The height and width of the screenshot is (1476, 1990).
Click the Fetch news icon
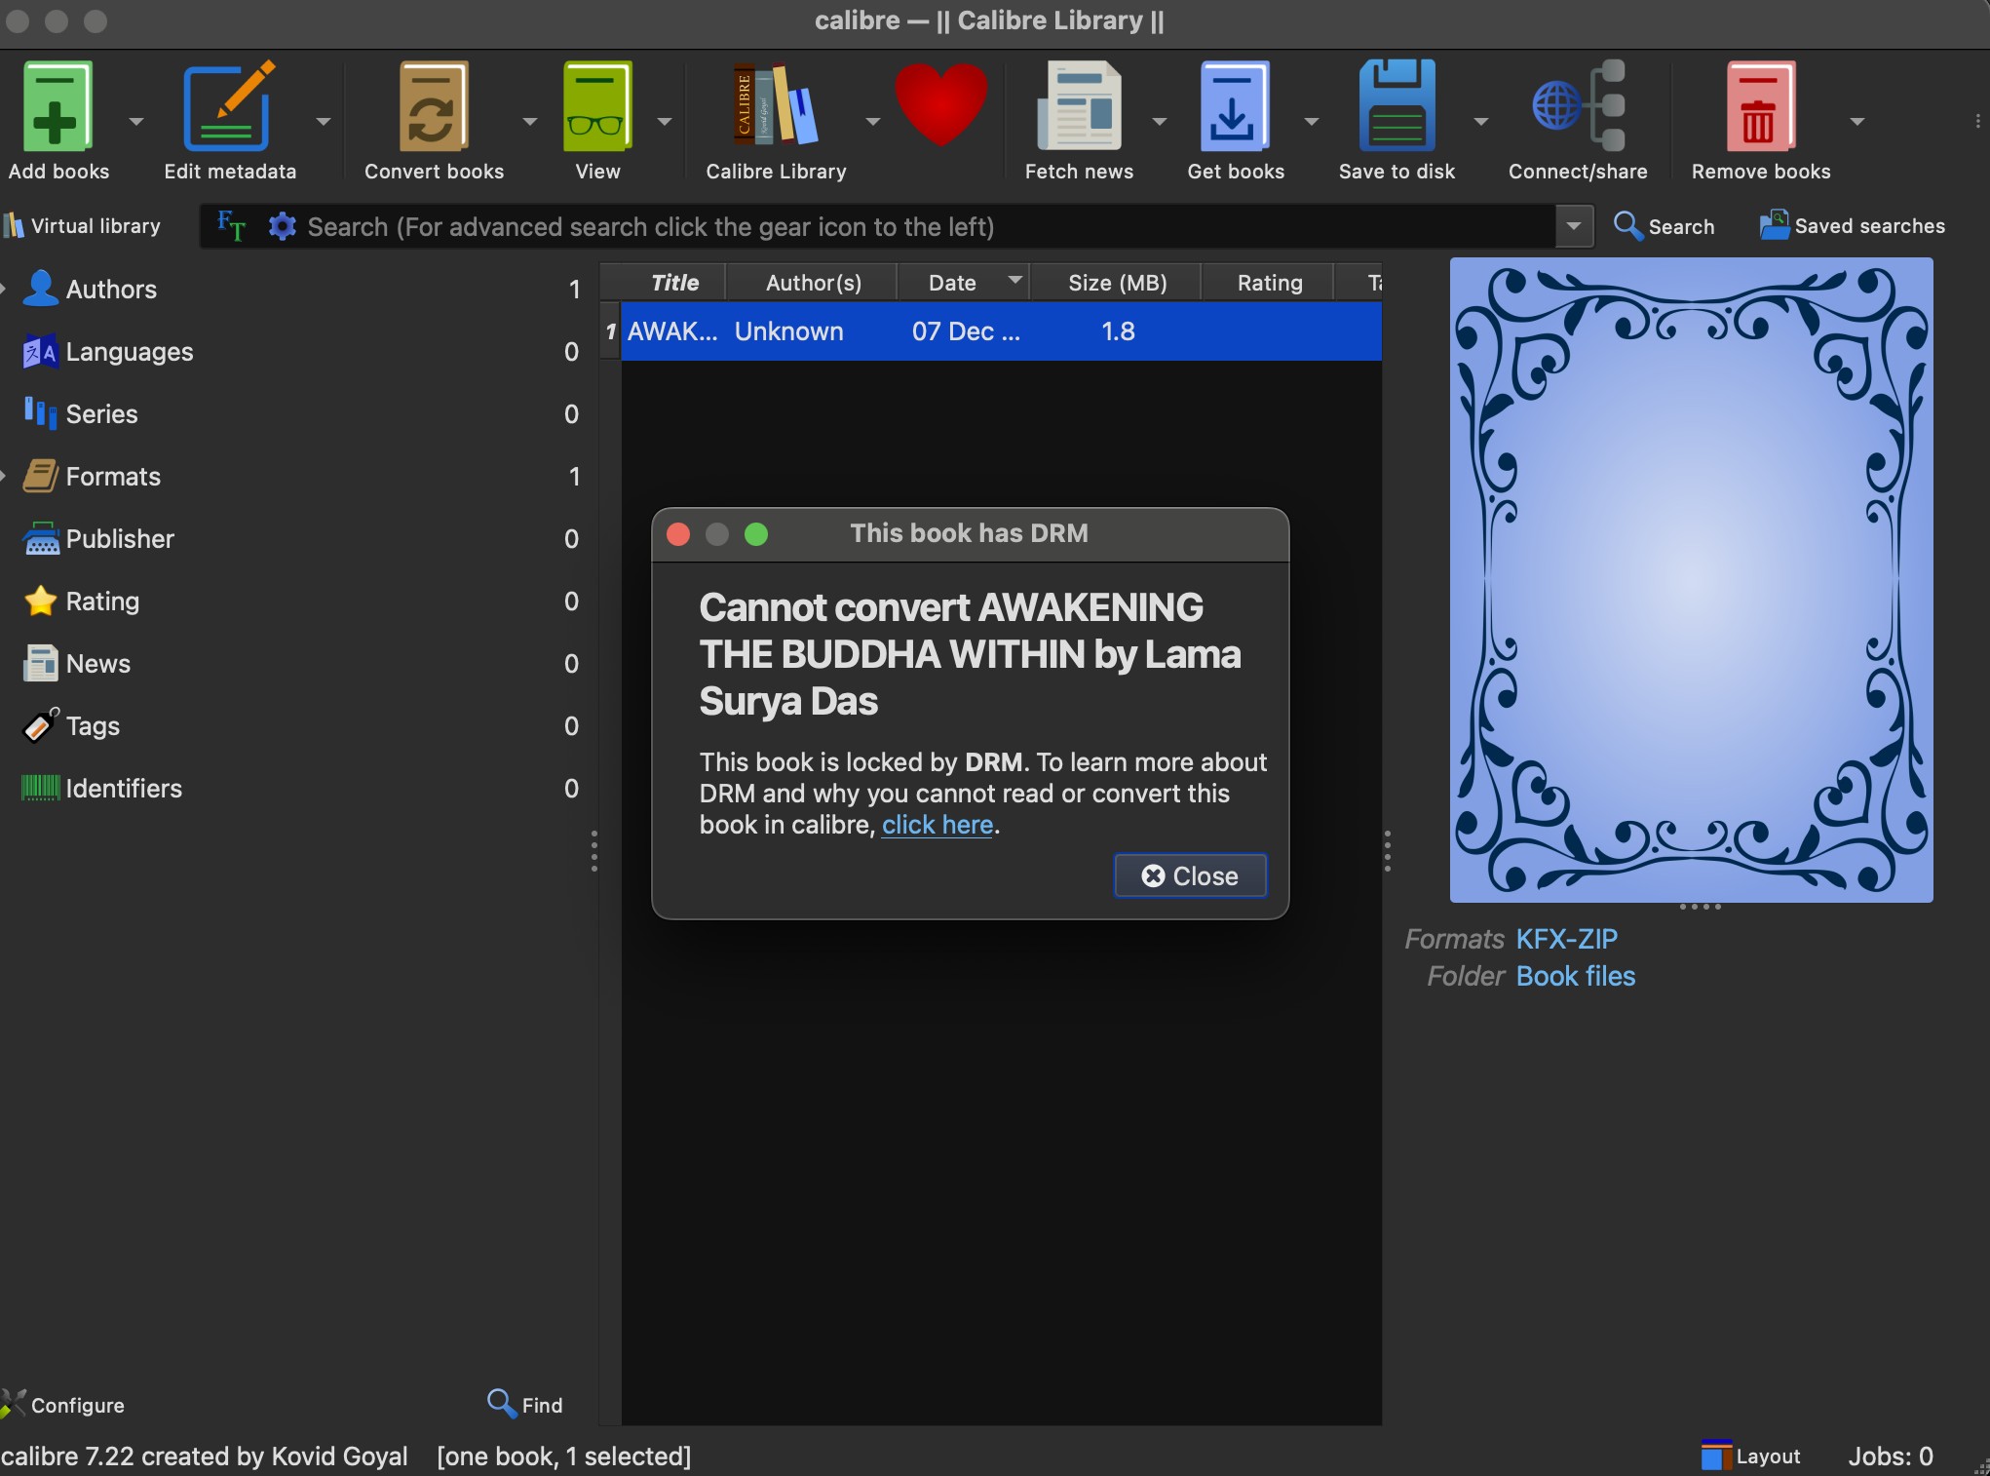pos(1080,107)
